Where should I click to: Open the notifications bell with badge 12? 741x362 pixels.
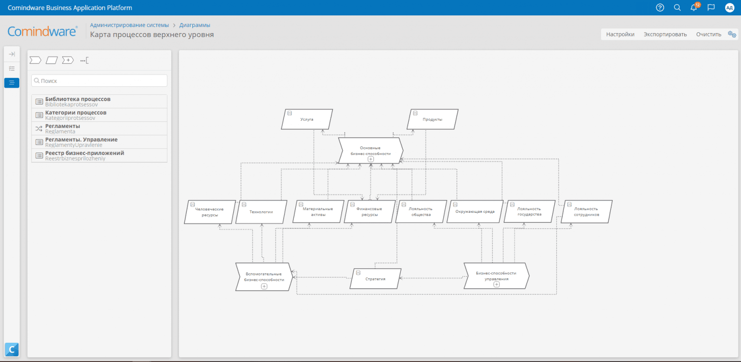tap(694, 8)
